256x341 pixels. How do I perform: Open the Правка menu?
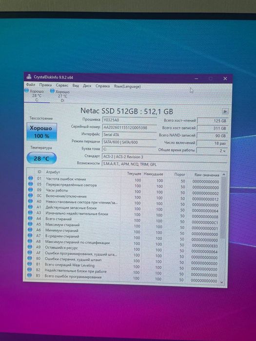[45, 85]
